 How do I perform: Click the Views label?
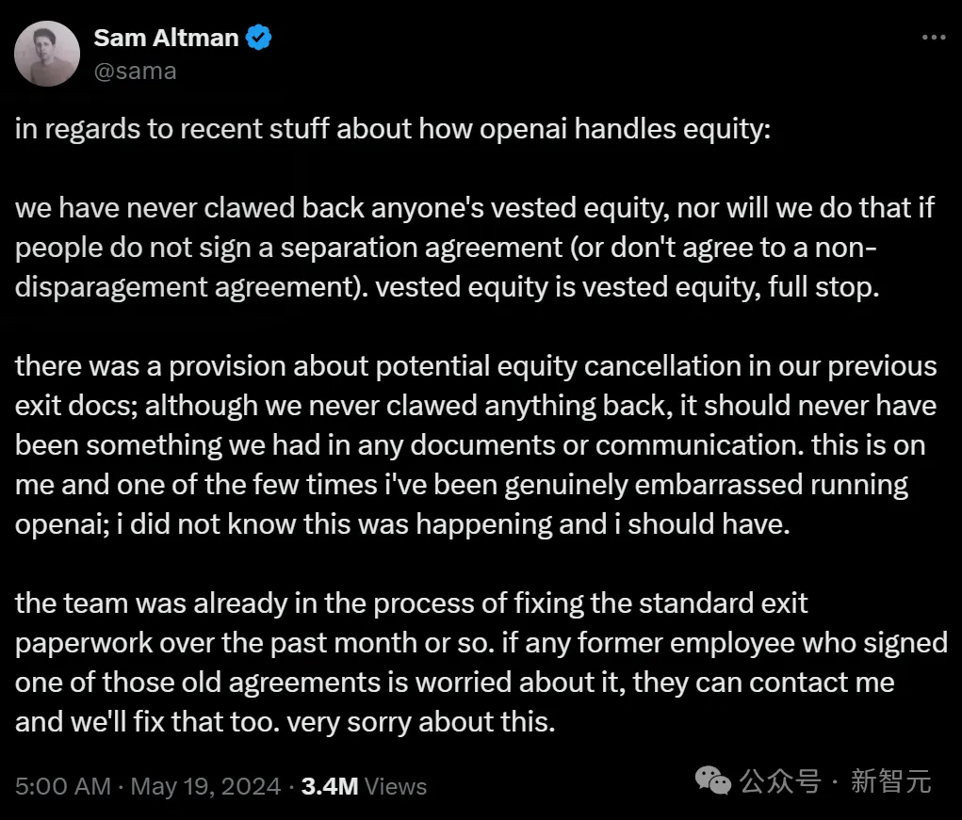click(396, 786)
